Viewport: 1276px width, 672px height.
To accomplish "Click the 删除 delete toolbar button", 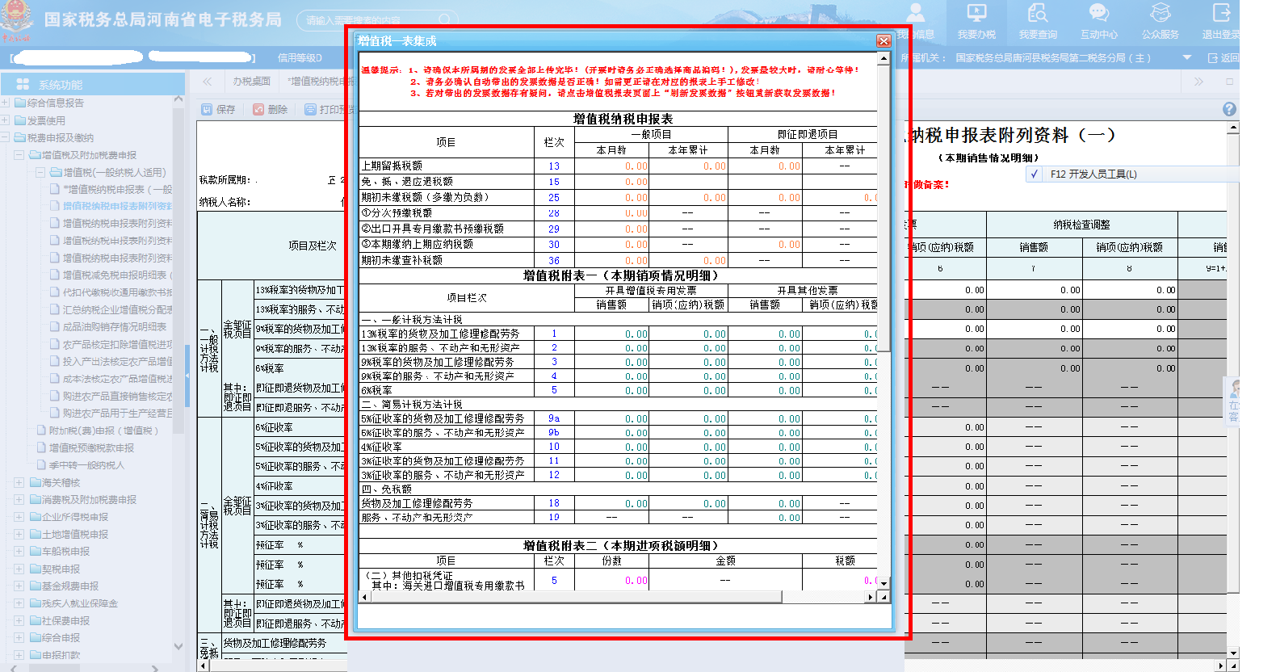I will pos(270,109).
